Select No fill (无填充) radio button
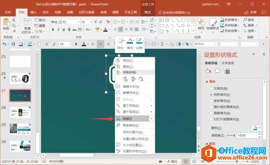The image size is (270, 165). tap(211, 89)
